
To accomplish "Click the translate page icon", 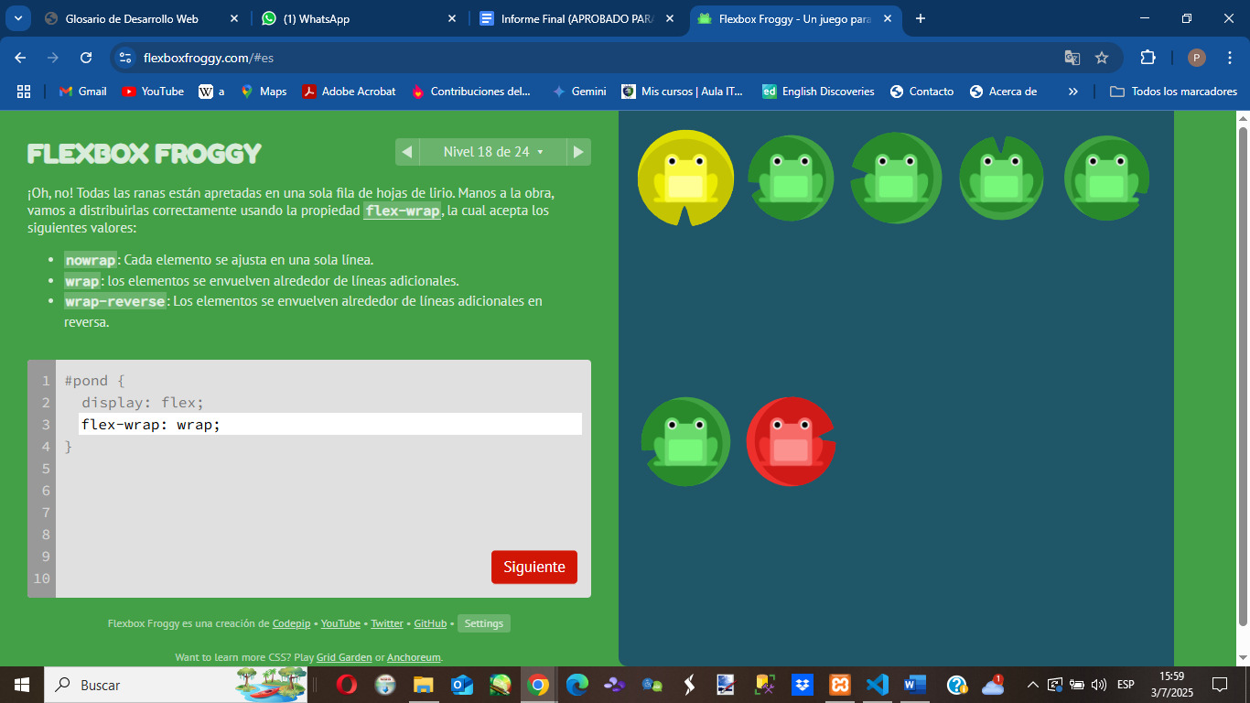I will point(1072,58).
